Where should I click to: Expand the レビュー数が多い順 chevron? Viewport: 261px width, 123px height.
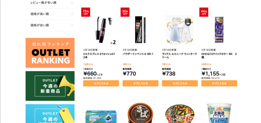coord(72,3)
